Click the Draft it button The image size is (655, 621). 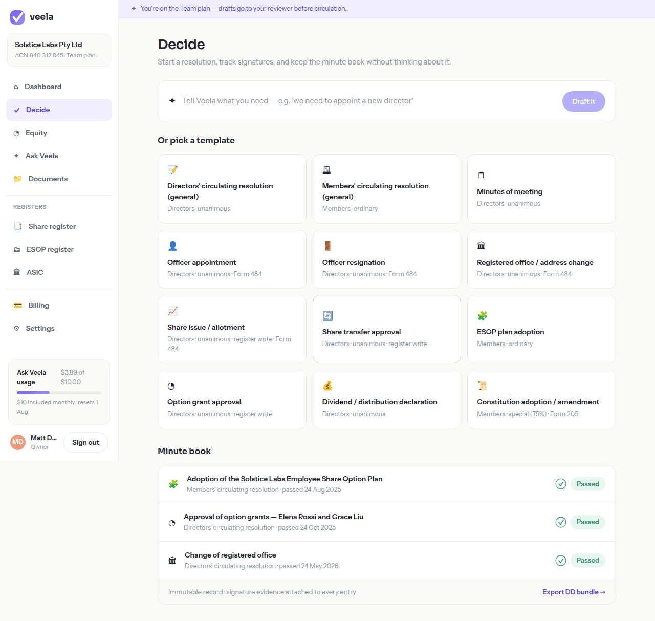click(x=584, y=101)
